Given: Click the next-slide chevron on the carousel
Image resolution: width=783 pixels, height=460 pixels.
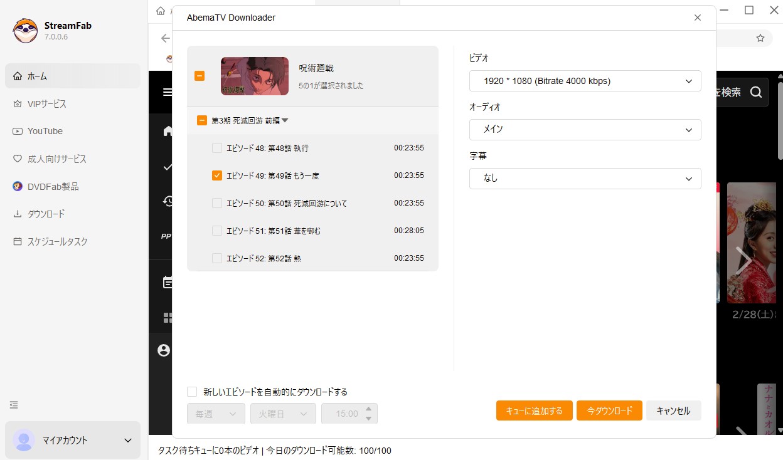Looking at the screenshot, I should (743, 260).
